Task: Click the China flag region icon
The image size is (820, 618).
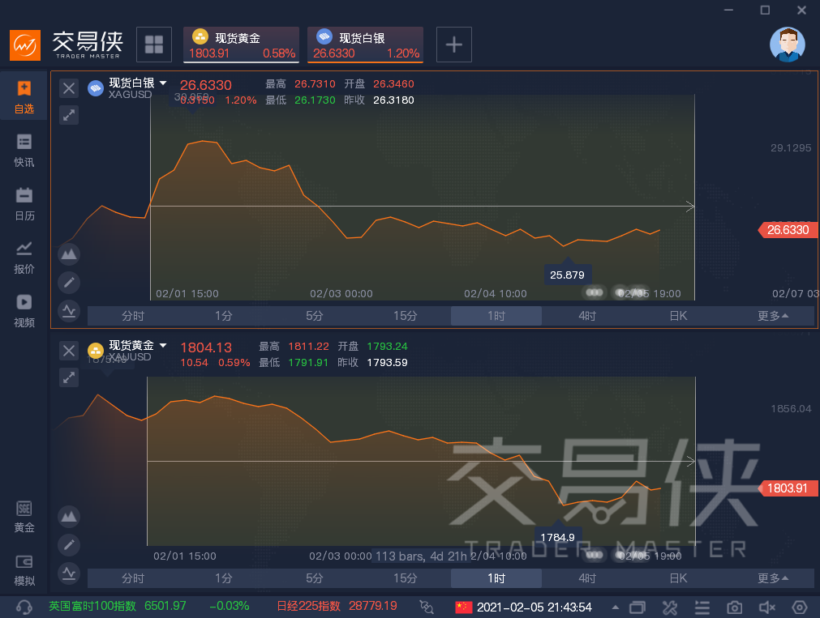Action: (463, 607)
